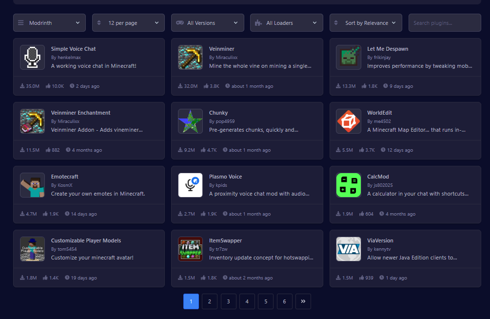Expand the All Versions filter
This screenshot has height=319, width=490.
pyautogui.click(x=207, y=22)
